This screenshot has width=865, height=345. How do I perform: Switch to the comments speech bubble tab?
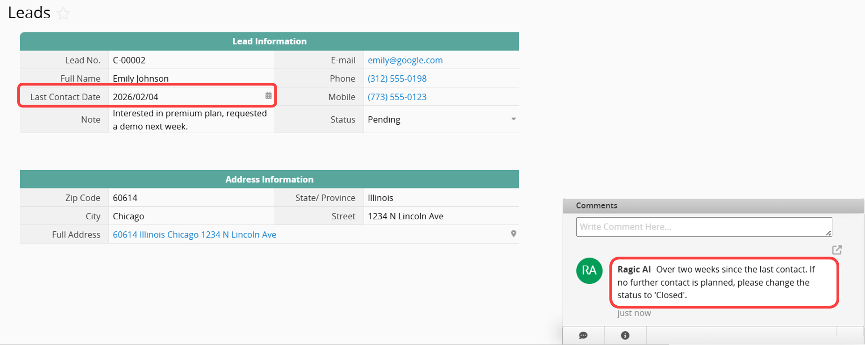tap(583, 335)
